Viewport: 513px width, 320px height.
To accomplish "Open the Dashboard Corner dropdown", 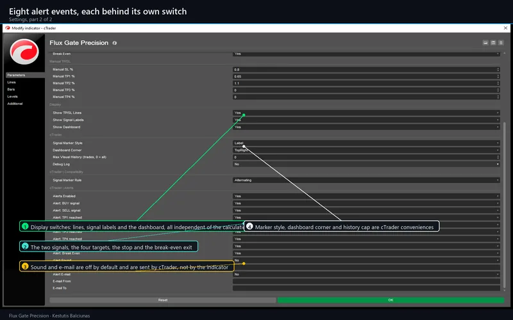I will pos(366,150).
